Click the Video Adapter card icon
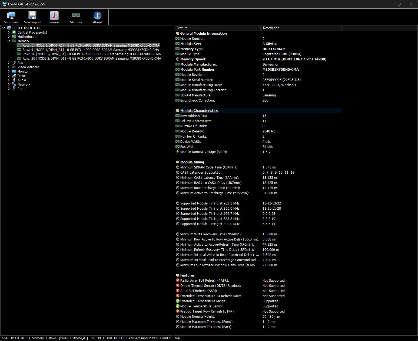 click(x=14, y=67)
